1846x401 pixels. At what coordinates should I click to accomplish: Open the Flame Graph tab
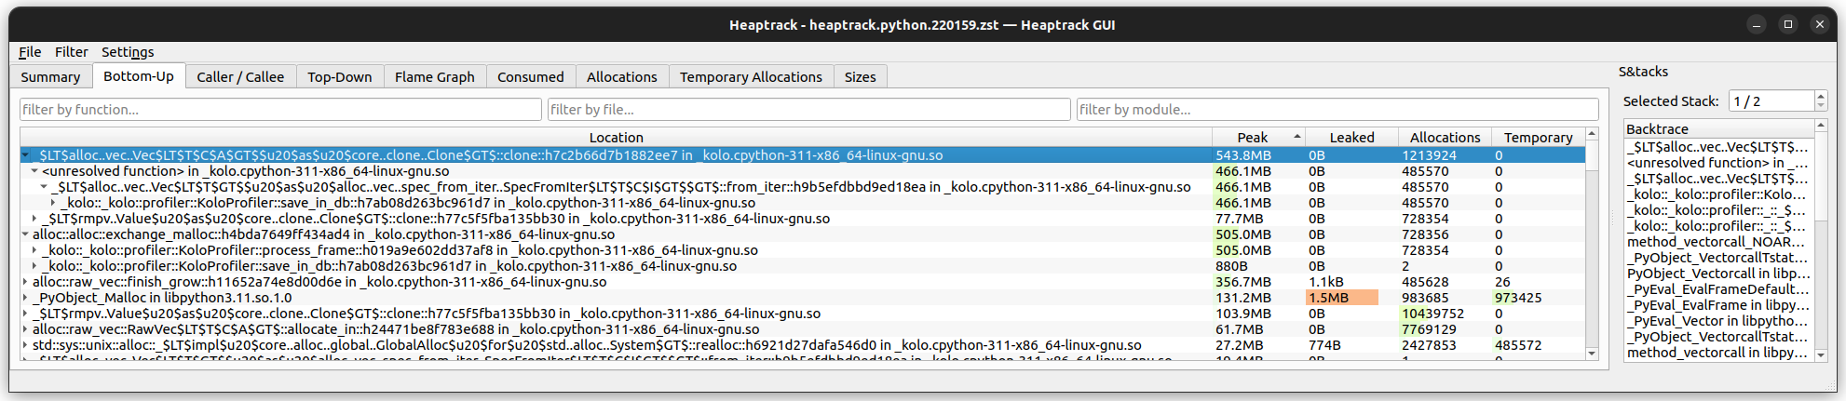[x=435, y=77]
